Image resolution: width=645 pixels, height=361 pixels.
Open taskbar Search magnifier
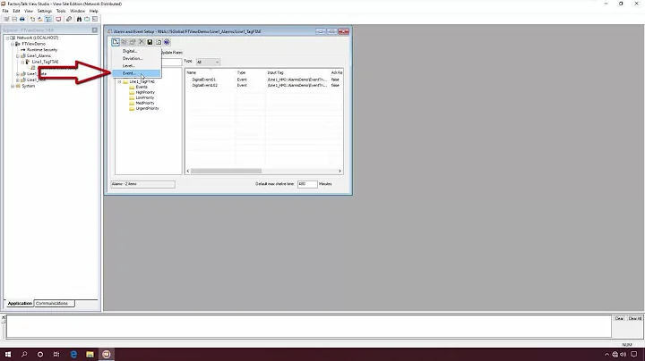coord(24,354)
